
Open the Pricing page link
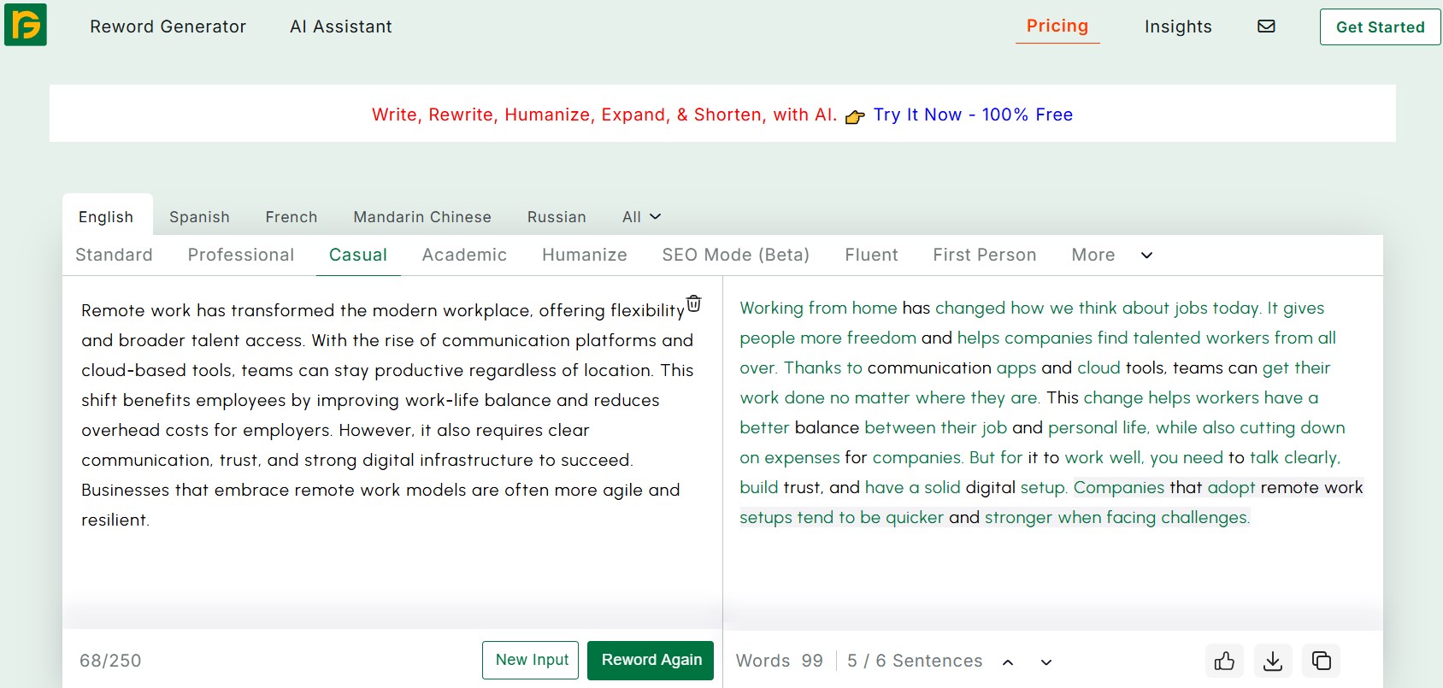tap(1057, 26)
